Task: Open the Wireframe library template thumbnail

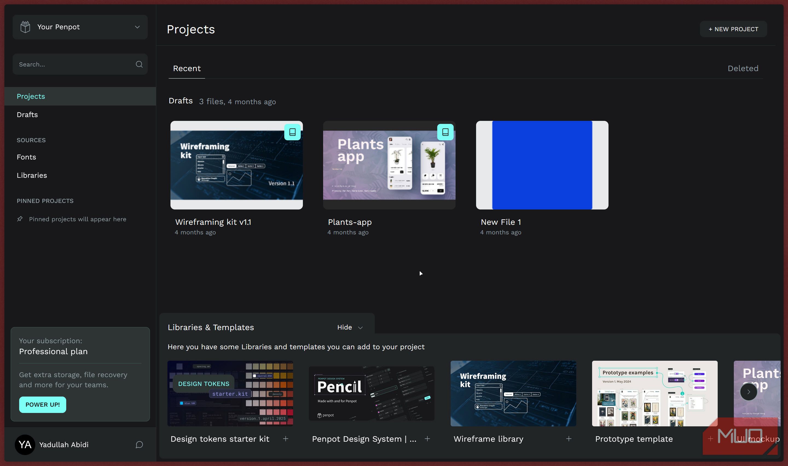Action: point(513,394)
